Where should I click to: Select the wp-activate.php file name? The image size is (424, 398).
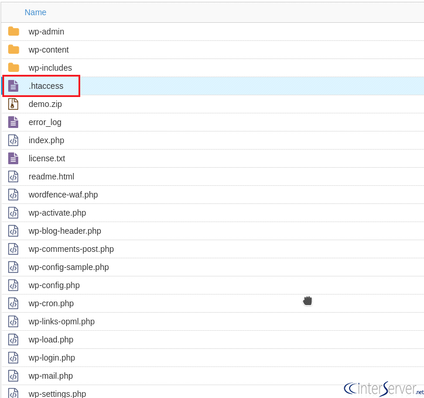pos(57,213)
